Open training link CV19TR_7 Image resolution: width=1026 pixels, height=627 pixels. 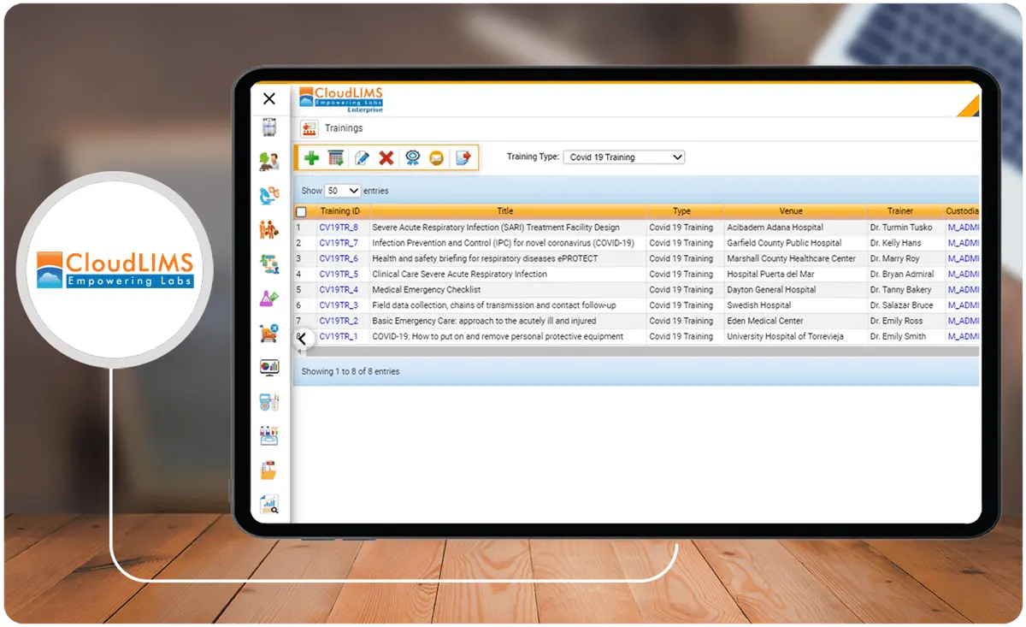pyautogui.click(x=339, y=243)
